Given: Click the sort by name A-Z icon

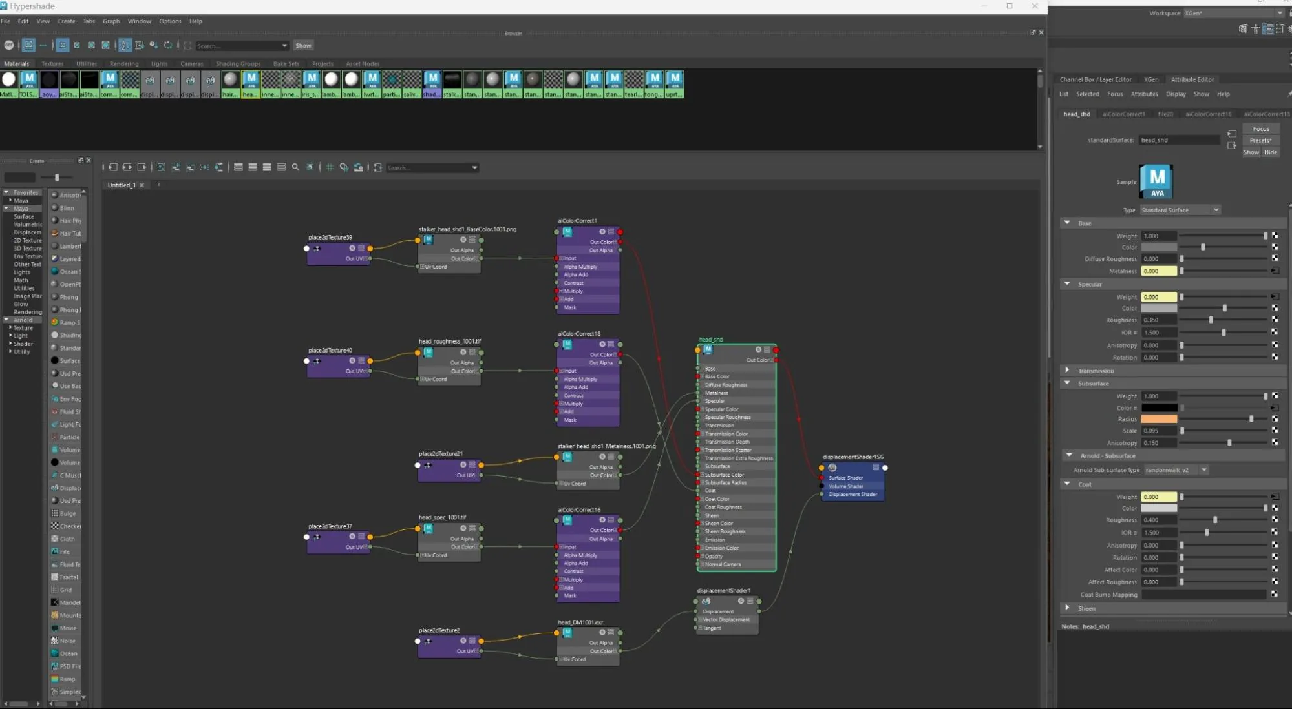Looking at the screenshot, I should pyautogui.click(x=125, y=45).
